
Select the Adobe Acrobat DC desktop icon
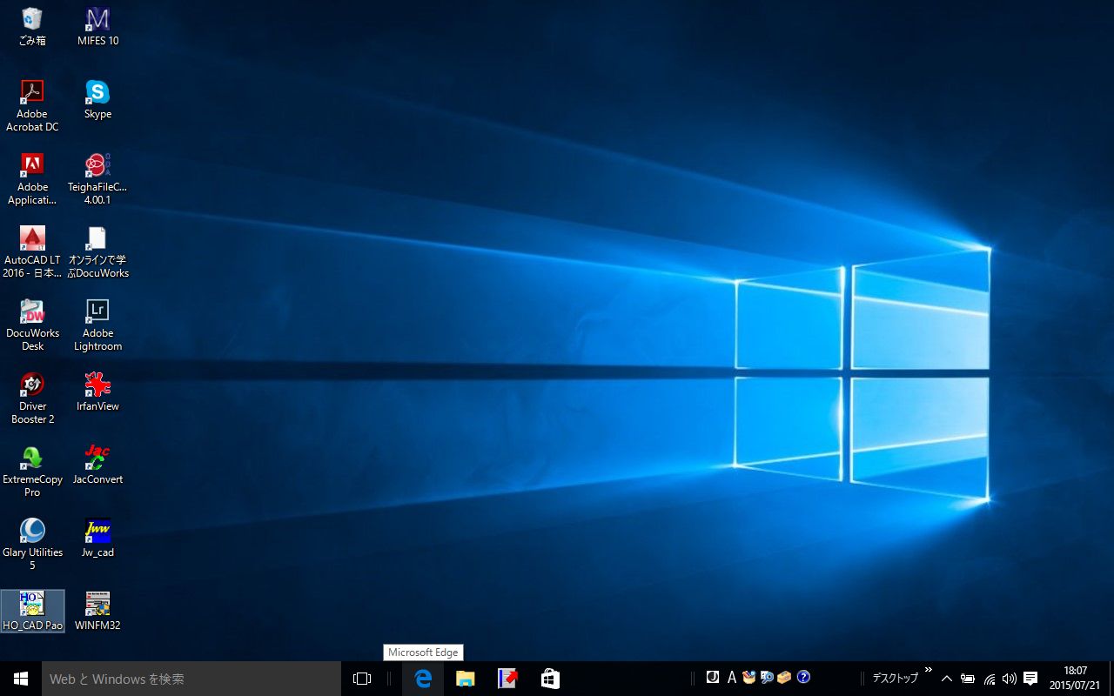(x=32, y=93)
